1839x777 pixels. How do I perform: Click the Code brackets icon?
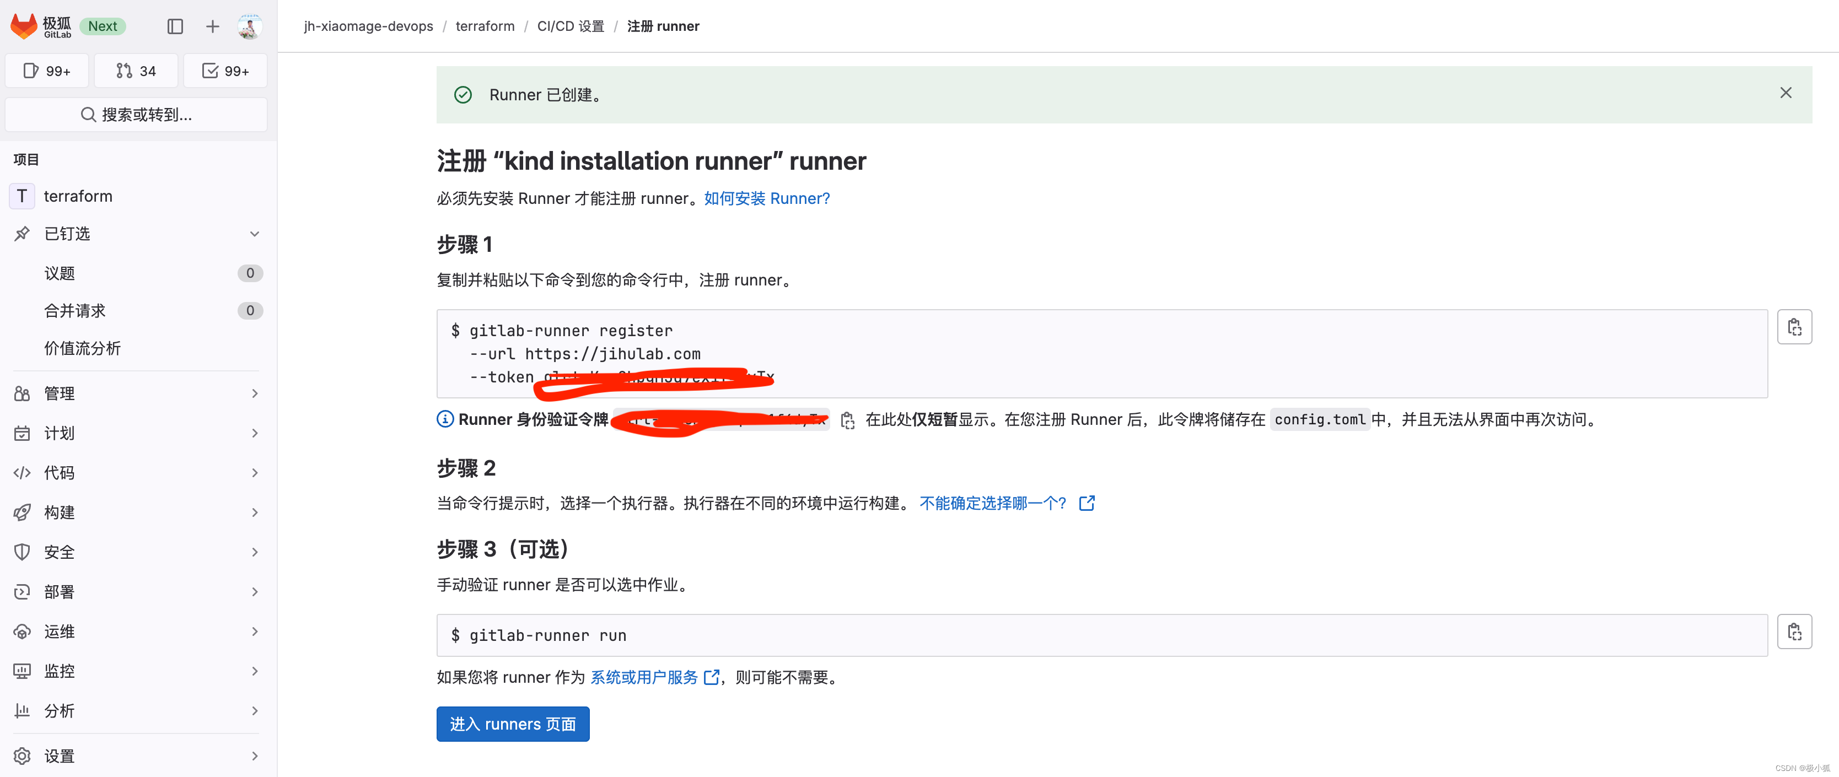tap(22, 472)
